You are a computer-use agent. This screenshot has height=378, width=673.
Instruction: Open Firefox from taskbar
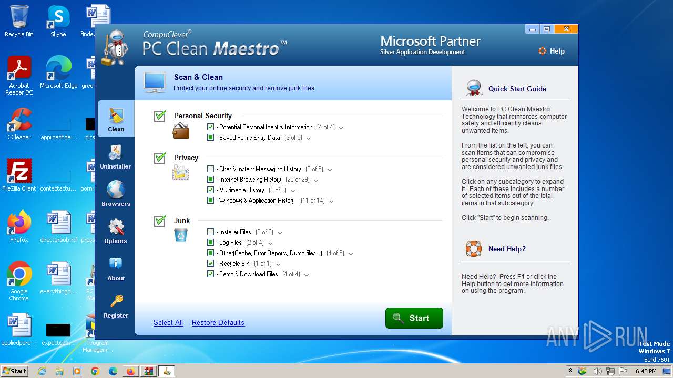tap(130, 371)
